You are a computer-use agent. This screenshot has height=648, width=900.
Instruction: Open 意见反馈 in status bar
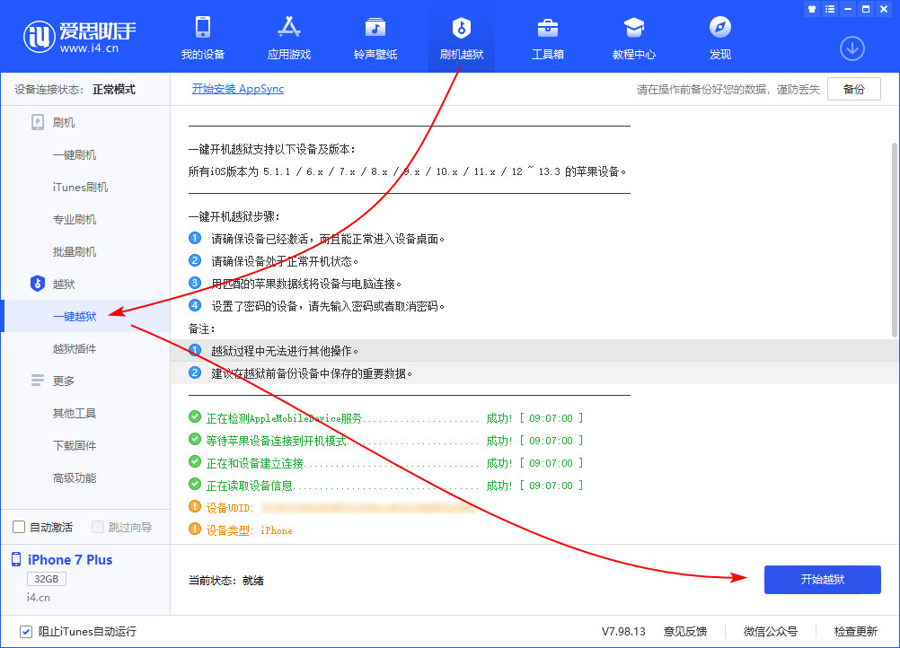(685, 631)
